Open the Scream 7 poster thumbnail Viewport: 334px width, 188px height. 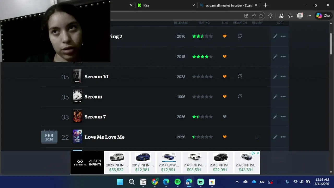77,116
